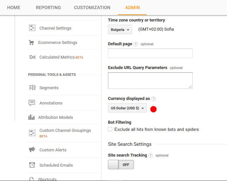227x181 pixels.
Task: Click the Annotations speech bubble icon
Action: [32, 103]
